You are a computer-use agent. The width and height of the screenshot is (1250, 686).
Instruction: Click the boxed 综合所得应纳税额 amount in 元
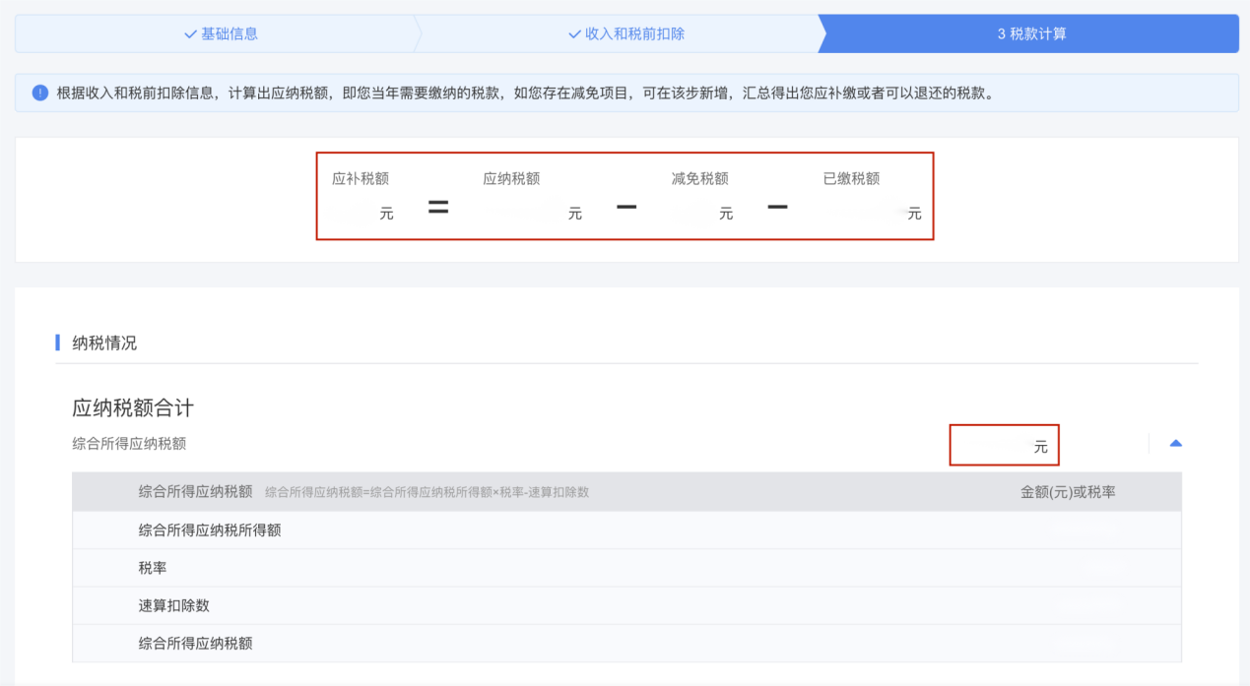click(x=1004, y=446)
